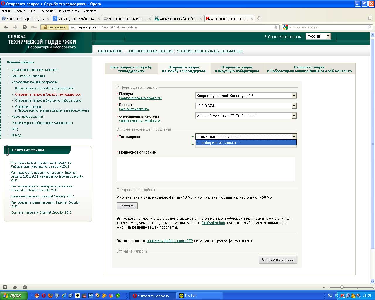375x300 pixels.
Task: Choose the highlighted выберите из списка option
Action: [246, 142]
